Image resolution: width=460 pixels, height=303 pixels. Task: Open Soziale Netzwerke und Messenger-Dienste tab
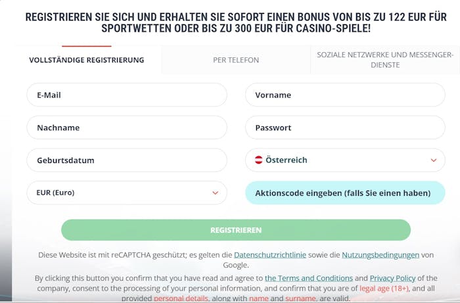pos(385,60)
